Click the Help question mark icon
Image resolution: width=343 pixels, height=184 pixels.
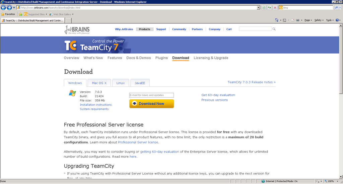click(x=337, y=20)
